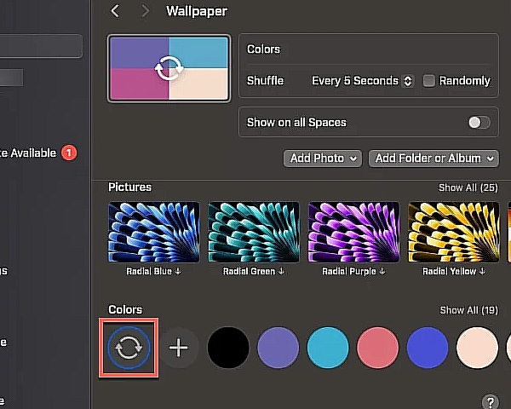This screenshot has height=409, width=511.
Task: Enable the Randomly checkbox
Action: tap(429, 81)
